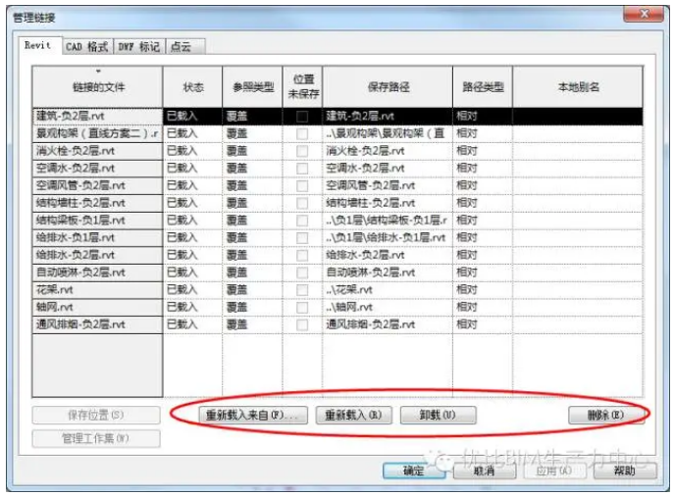Select the 点云 tab
Image resolution: width=674 pixels, height=496 pixels.
[x=181, y=46]
